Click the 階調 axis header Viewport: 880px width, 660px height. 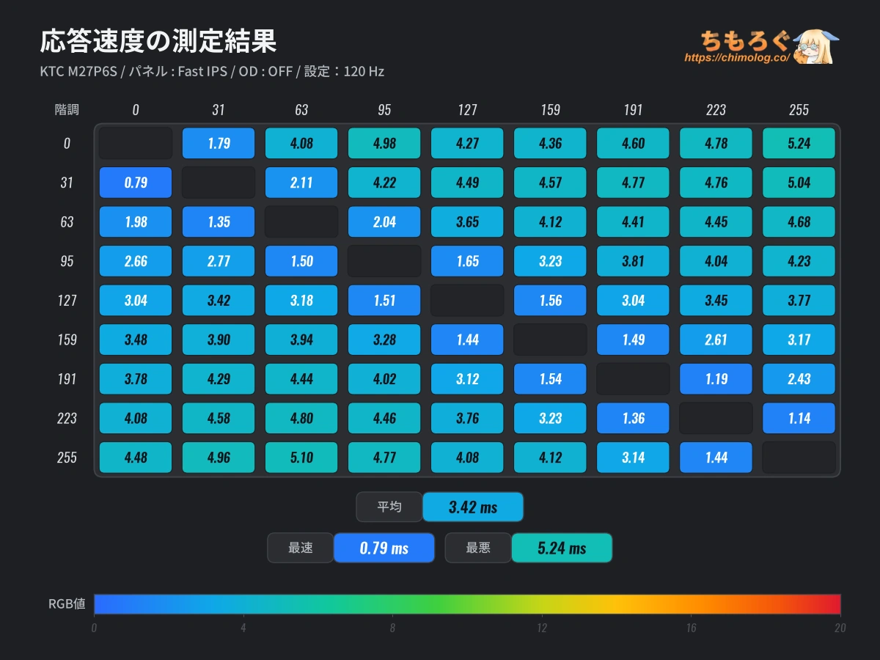coord(67,110)
